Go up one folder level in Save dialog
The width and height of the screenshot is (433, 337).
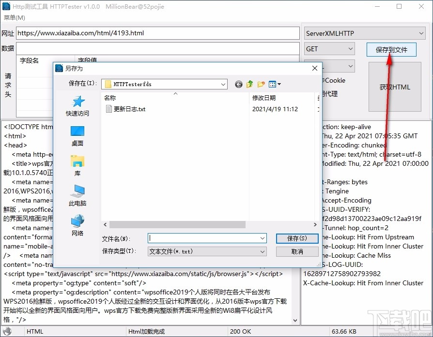(249, 84)
